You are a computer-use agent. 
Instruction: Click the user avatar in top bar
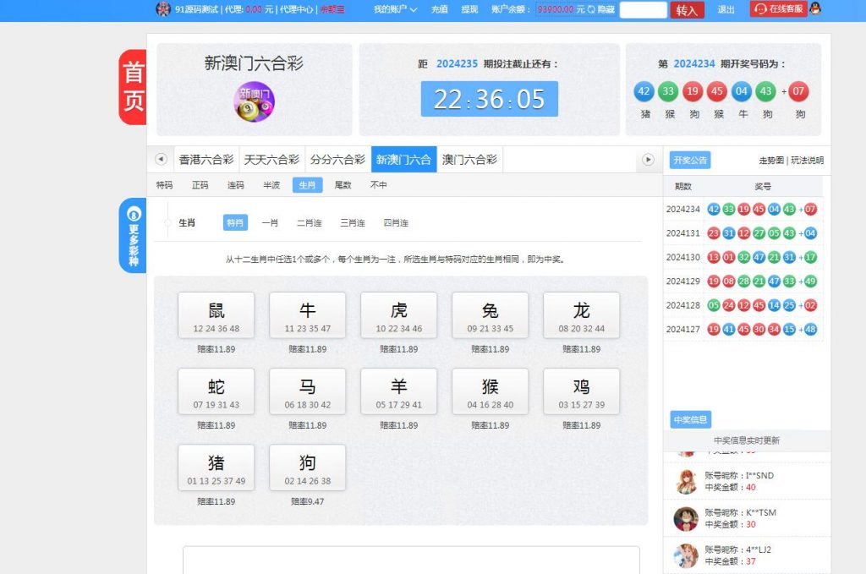163,9
